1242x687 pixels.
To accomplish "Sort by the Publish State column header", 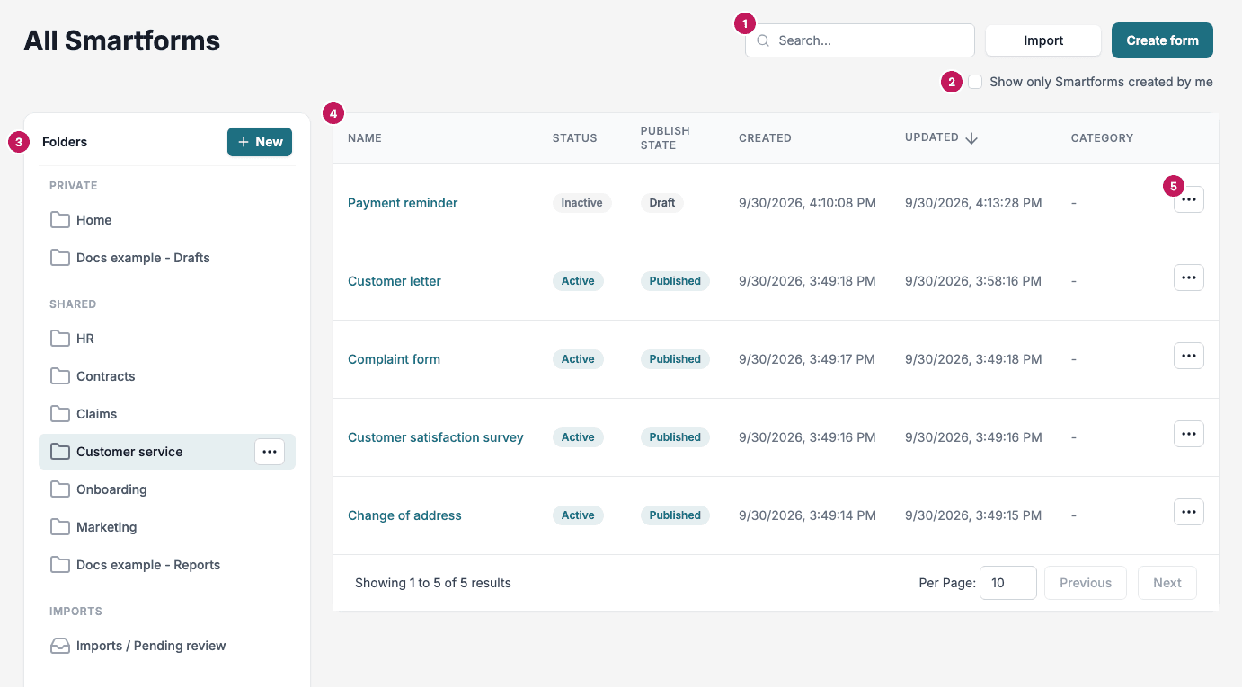I will point(665,138).
